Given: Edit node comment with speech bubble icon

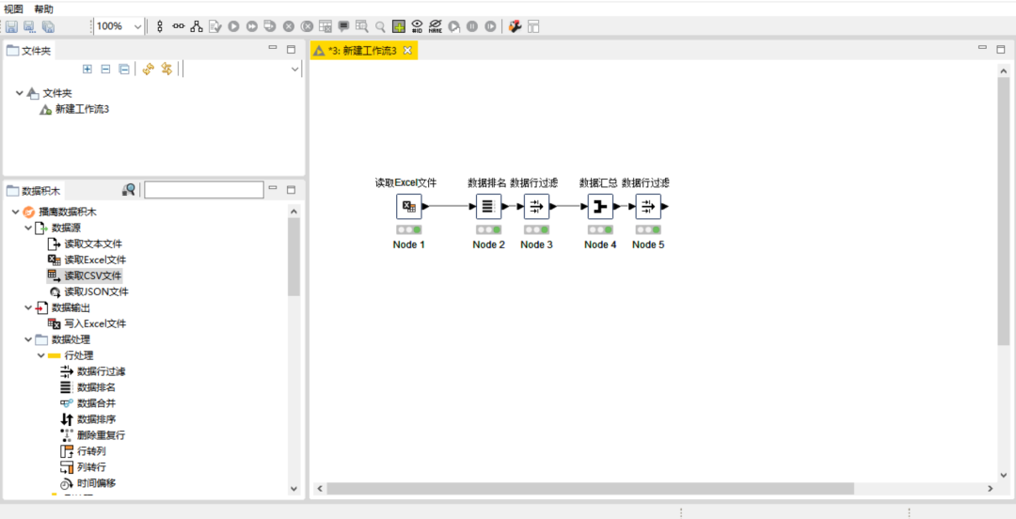Looking at the screenshot, I should click(x=343, y=26).
